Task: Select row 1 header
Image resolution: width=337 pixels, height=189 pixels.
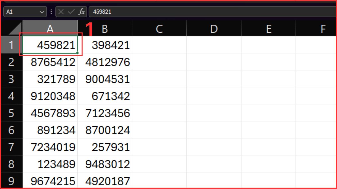Action: pyautogui.click(x=12, y=45)
